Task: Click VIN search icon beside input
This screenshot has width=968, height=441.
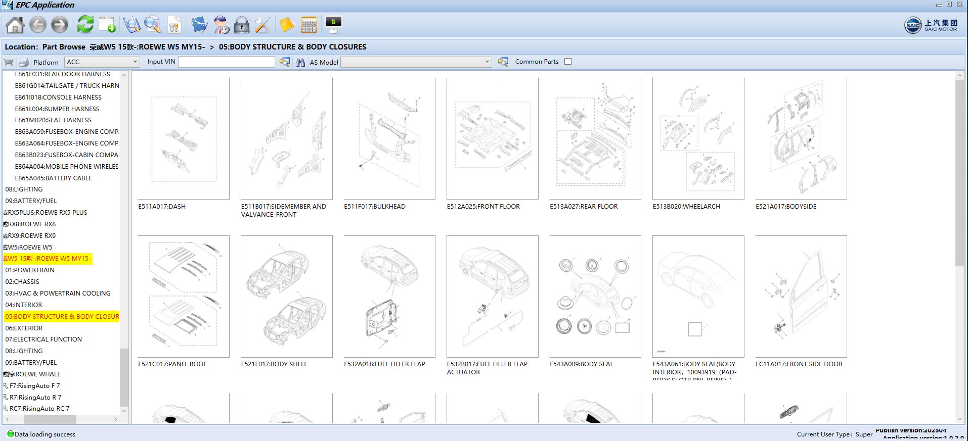Action: click(x=285, y=62)
